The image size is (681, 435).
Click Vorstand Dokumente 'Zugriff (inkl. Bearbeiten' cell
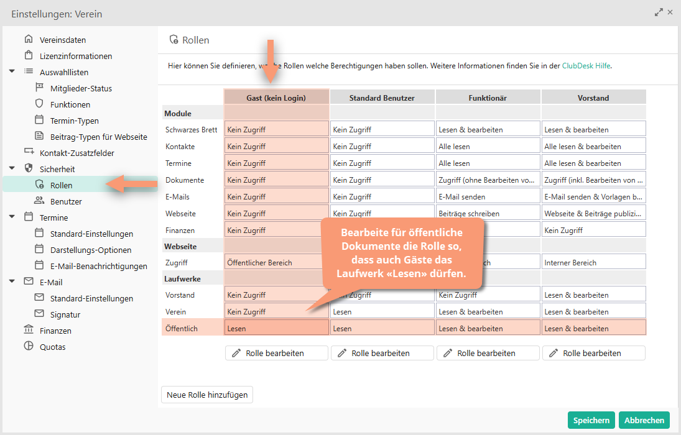click(x=594, y=180)
